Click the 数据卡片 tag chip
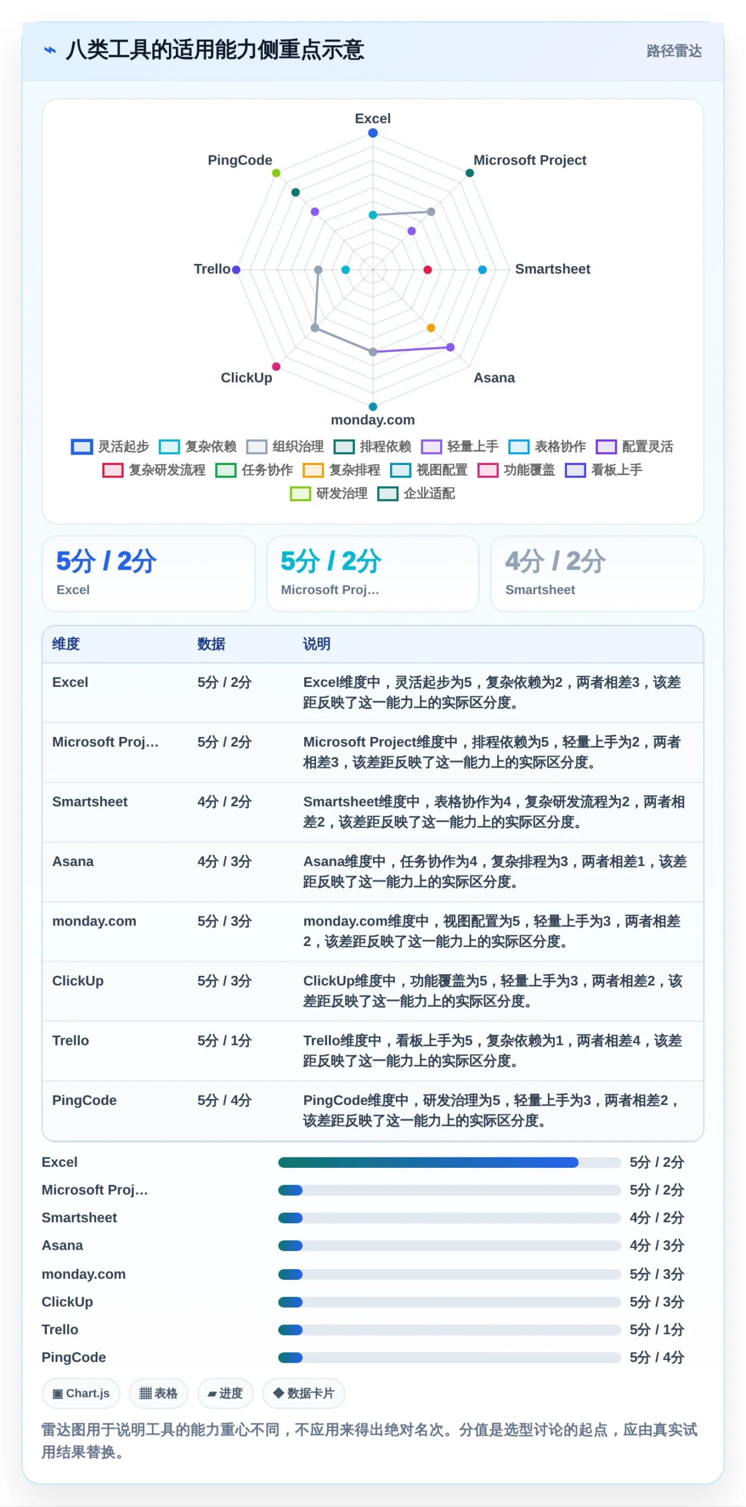 coord(304,1393)
